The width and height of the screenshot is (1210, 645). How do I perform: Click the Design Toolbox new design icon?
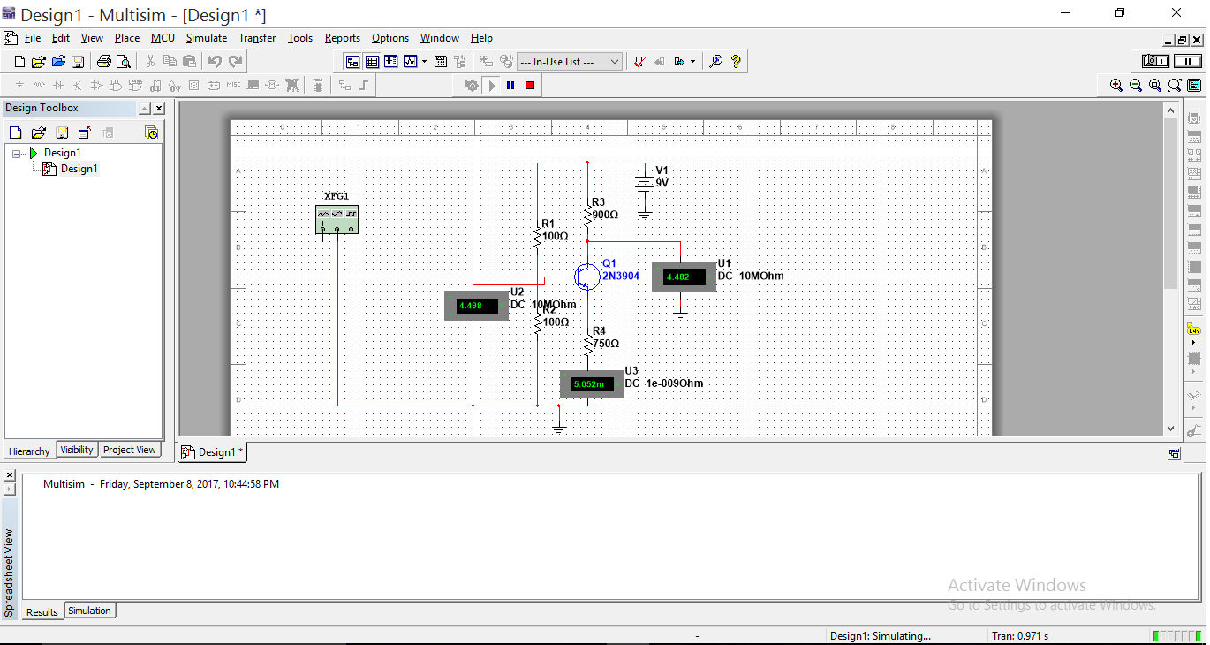click(x=15, y=133)
